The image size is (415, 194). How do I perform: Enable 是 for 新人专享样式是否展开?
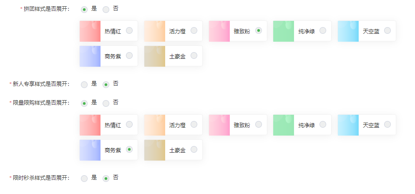[84, 85]
